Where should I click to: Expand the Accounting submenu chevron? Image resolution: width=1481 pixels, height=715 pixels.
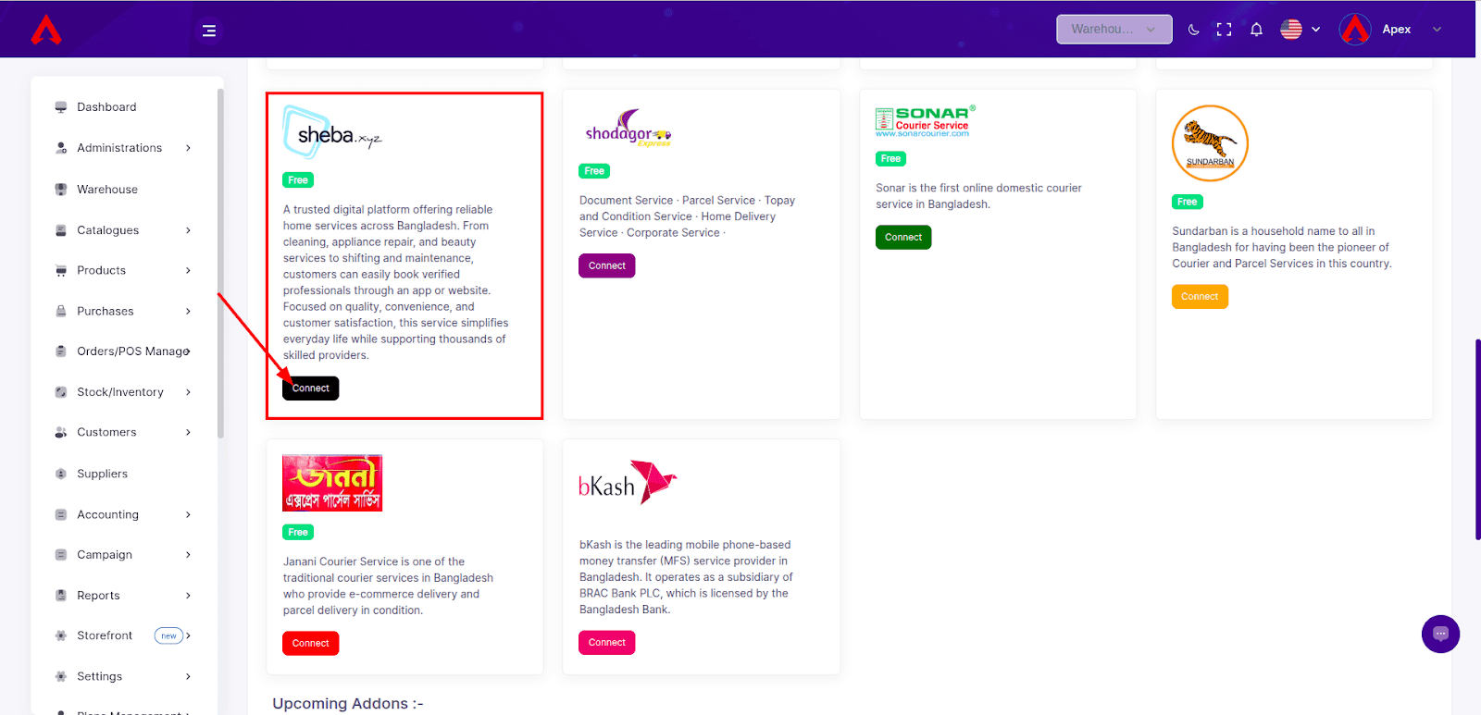point(188,514)
